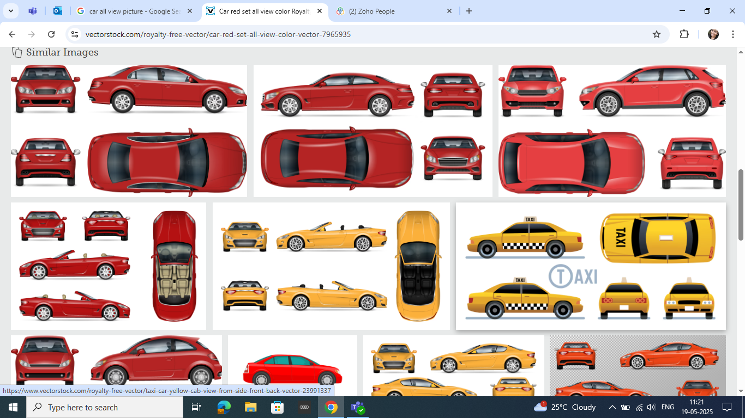
Task: Click the user profile avatar in Chrome
Action: click(x=713, y=34)
